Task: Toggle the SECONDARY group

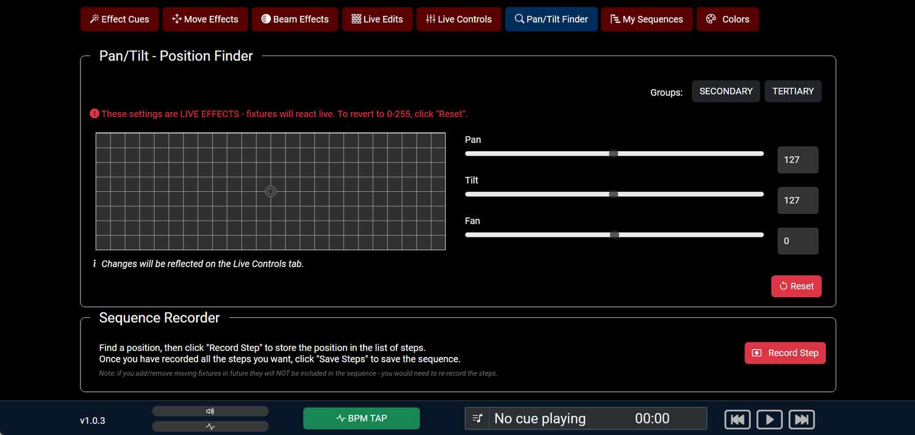Action: 725,92
